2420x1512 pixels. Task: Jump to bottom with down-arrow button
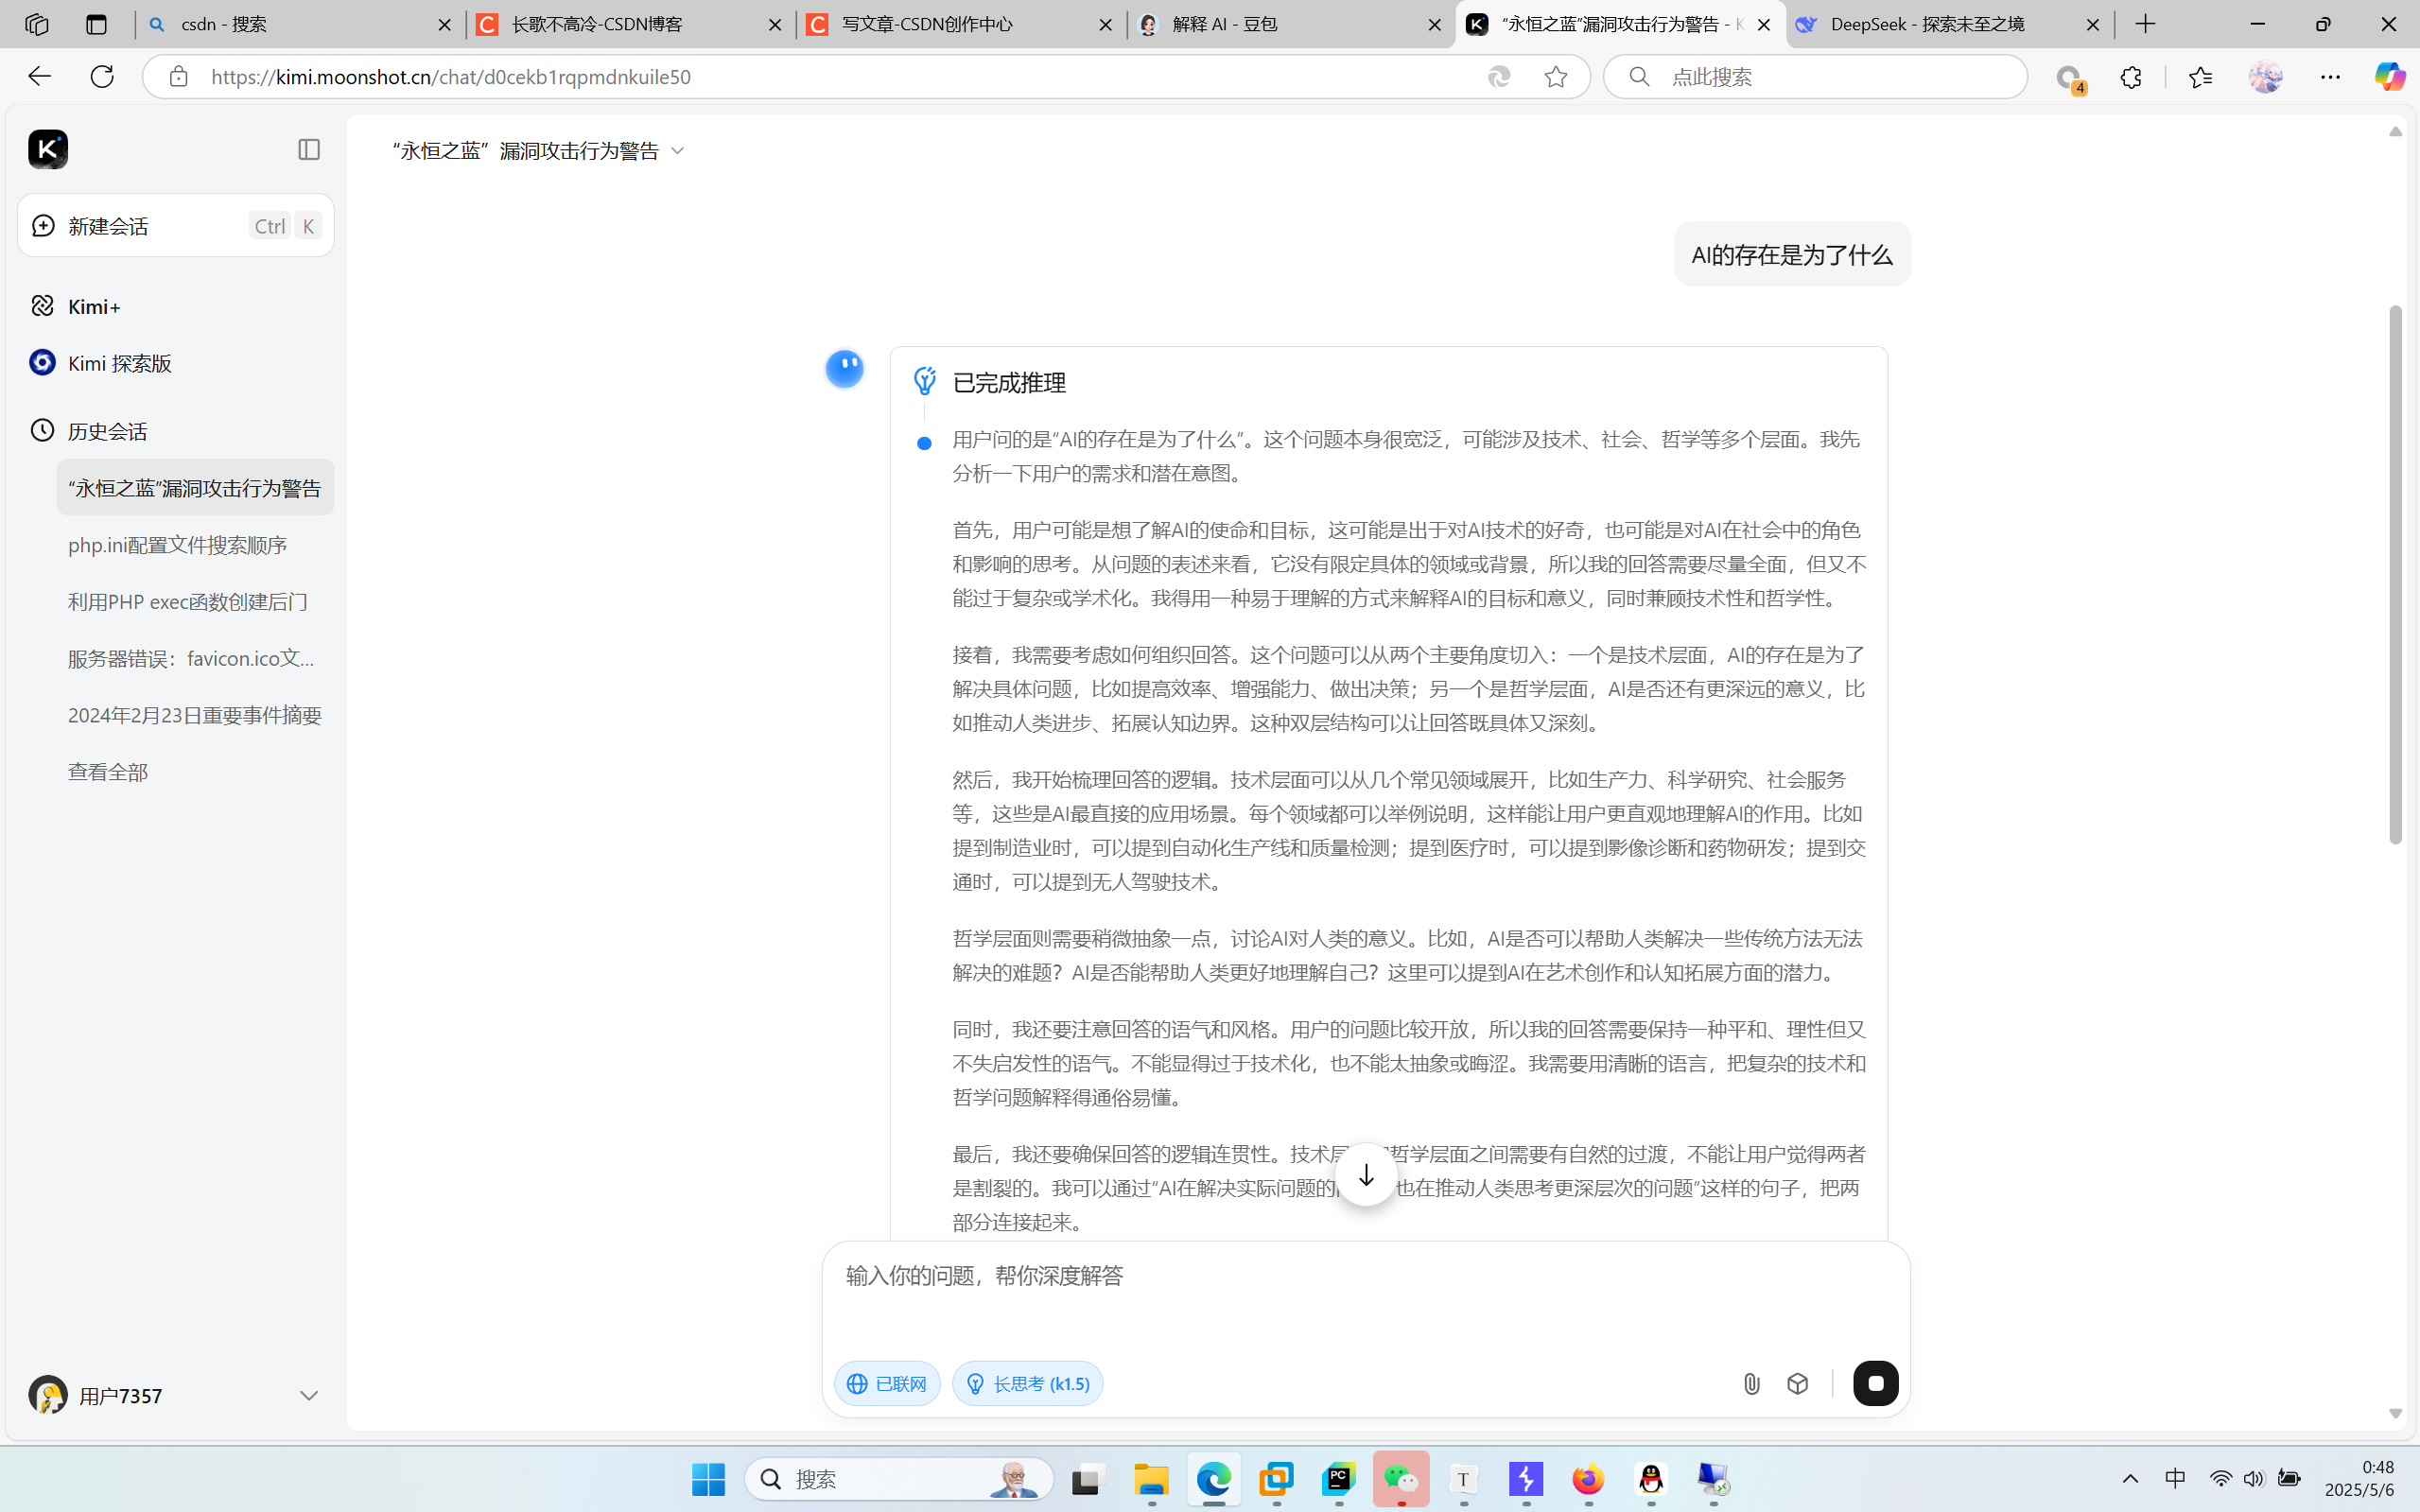[x=1366, y=1175]
